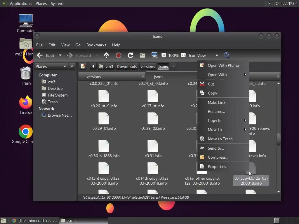Navigate to Downloads in the path bar
The width and height of the screenshot is (299, 224).
pyautogui.click(x=127, y=66)
